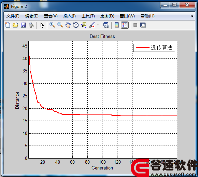This screenshot has width=198, height=177.
Task: Open the 工具(T) menu
Action: [88, 16]
